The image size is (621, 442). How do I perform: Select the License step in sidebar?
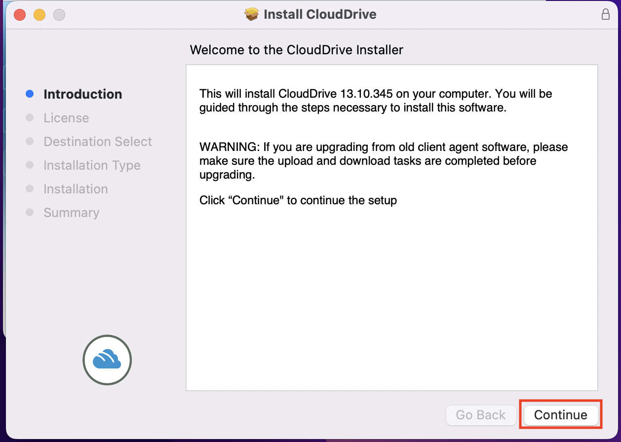(x=66, y=118)
